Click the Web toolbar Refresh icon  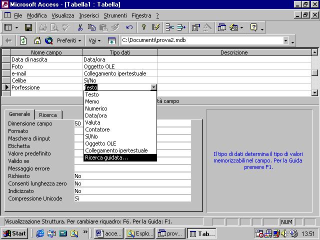click(x=23, y=40)
